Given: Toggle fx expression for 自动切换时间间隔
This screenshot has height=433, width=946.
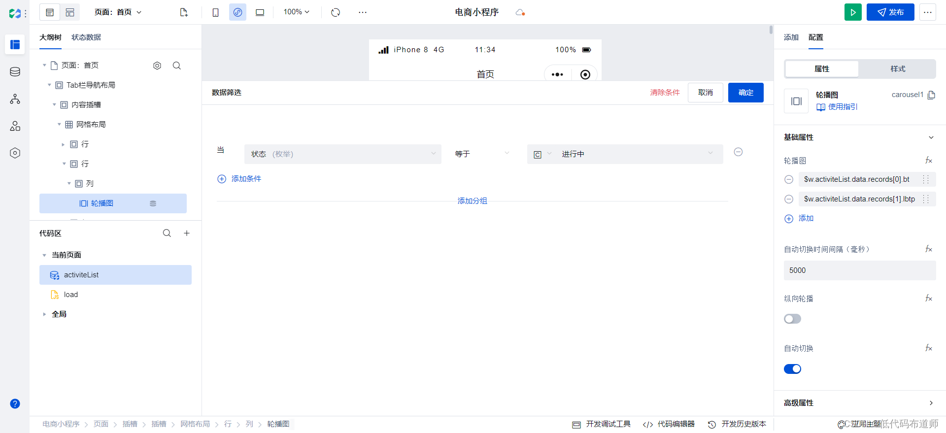Looking at the screenshot, I should click(x=928, y=249).
